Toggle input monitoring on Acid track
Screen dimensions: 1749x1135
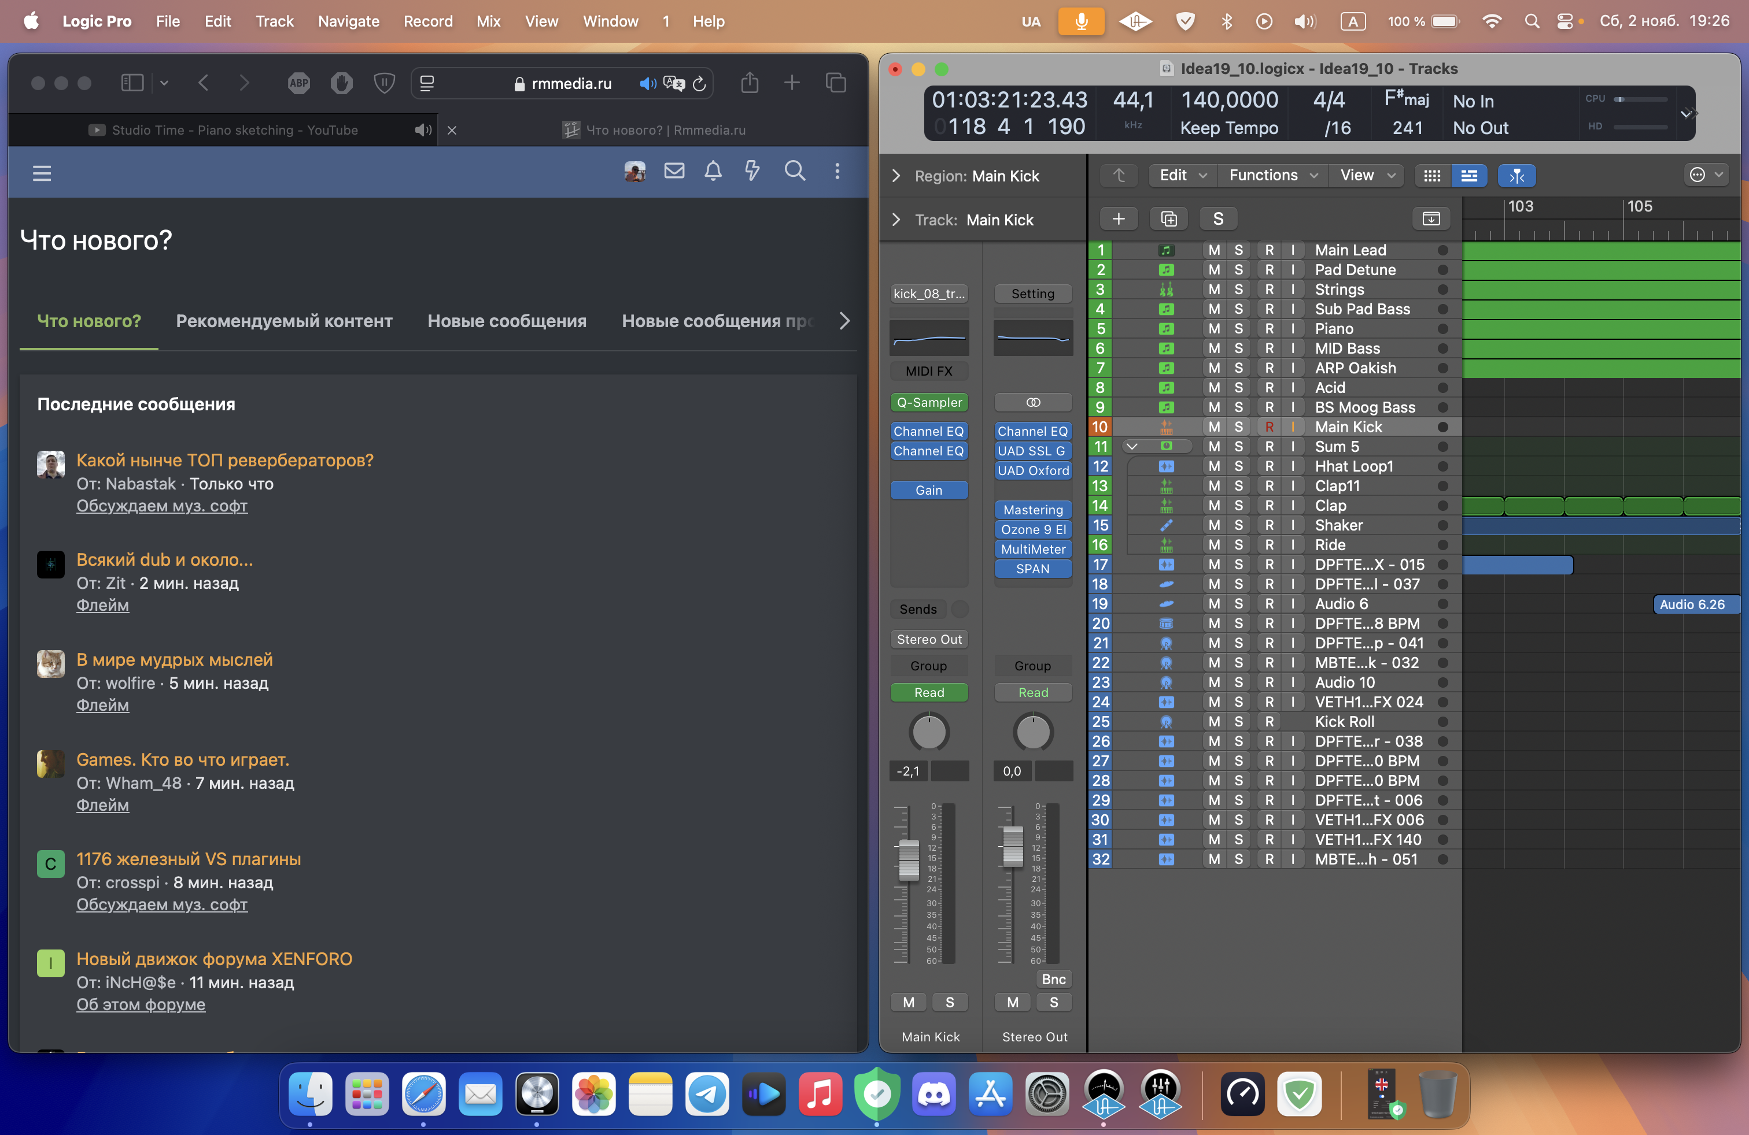[x=1293, y=388]
